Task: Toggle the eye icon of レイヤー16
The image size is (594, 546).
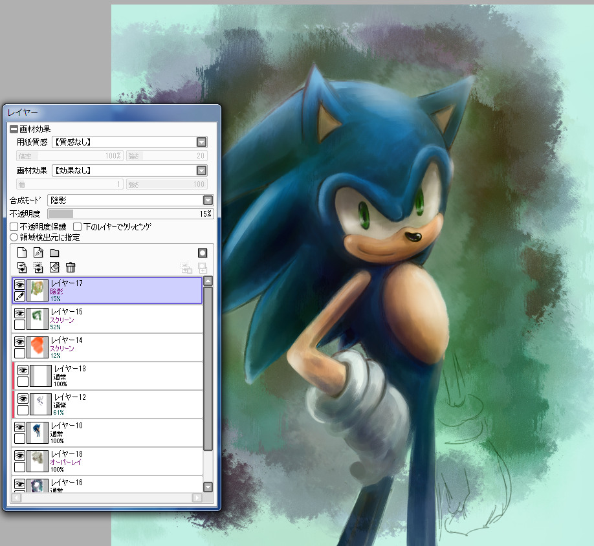Action: (19, 484)
